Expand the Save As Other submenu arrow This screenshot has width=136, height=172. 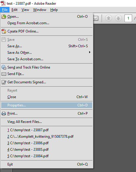point(90,52)
